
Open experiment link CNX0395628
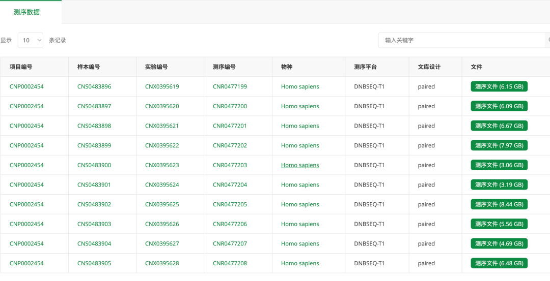tap(162, 263)
